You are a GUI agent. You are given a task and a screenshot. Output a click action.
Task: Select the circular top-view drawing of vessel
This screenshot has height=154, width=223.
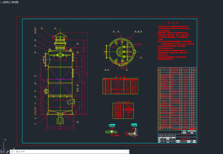click(x=121, y=52)
